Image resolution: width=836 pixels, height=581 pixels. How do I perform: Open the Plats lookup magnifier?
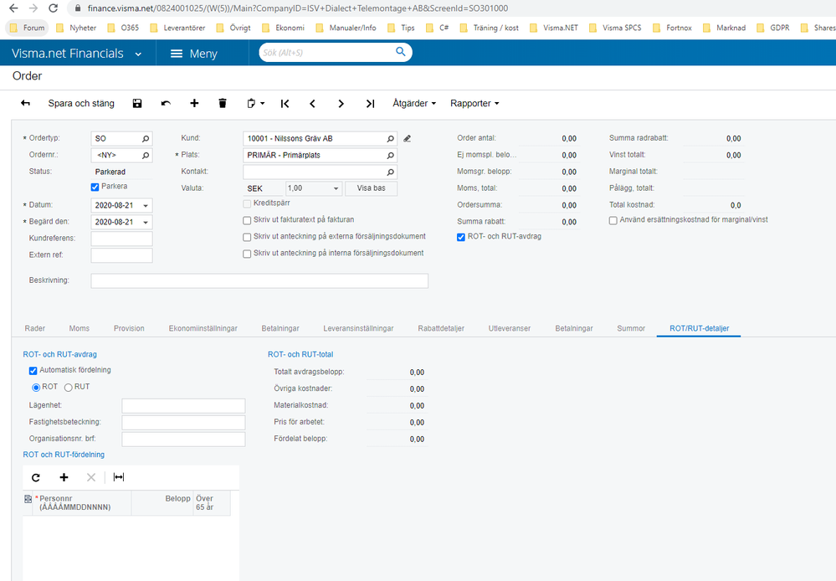click(390, 155)
